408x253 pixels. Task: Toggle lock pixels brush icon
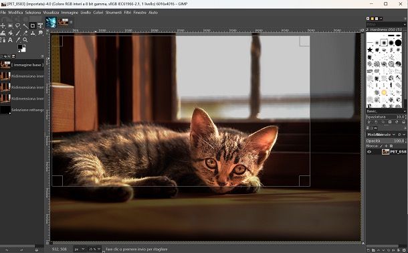coord(381,146)
